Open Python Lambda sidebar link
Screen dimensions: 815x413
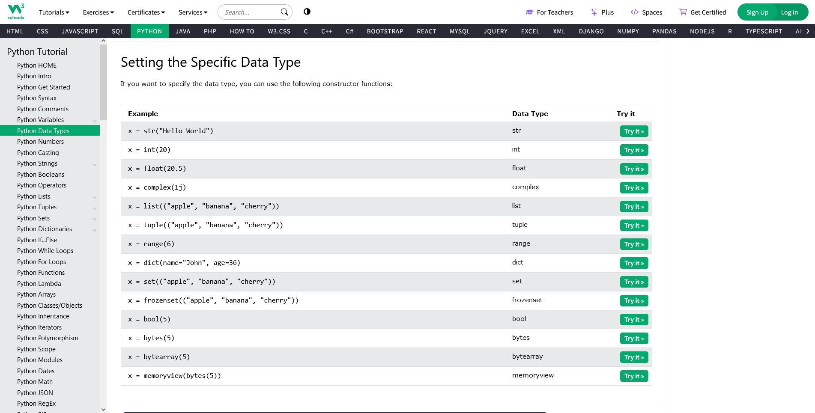(x=39, y=284)
